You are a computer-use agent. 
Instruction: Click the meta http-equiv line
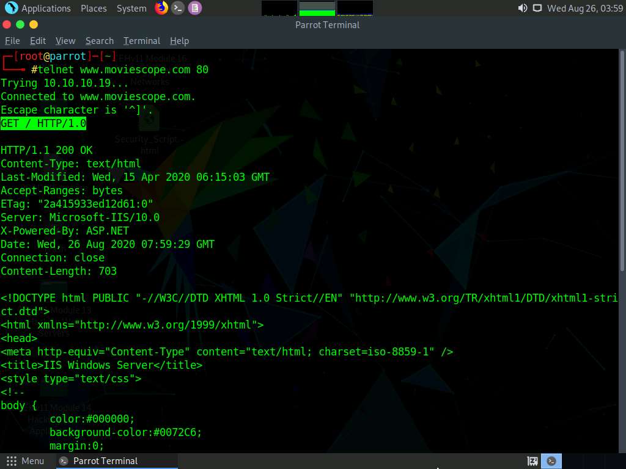(227, 352)
